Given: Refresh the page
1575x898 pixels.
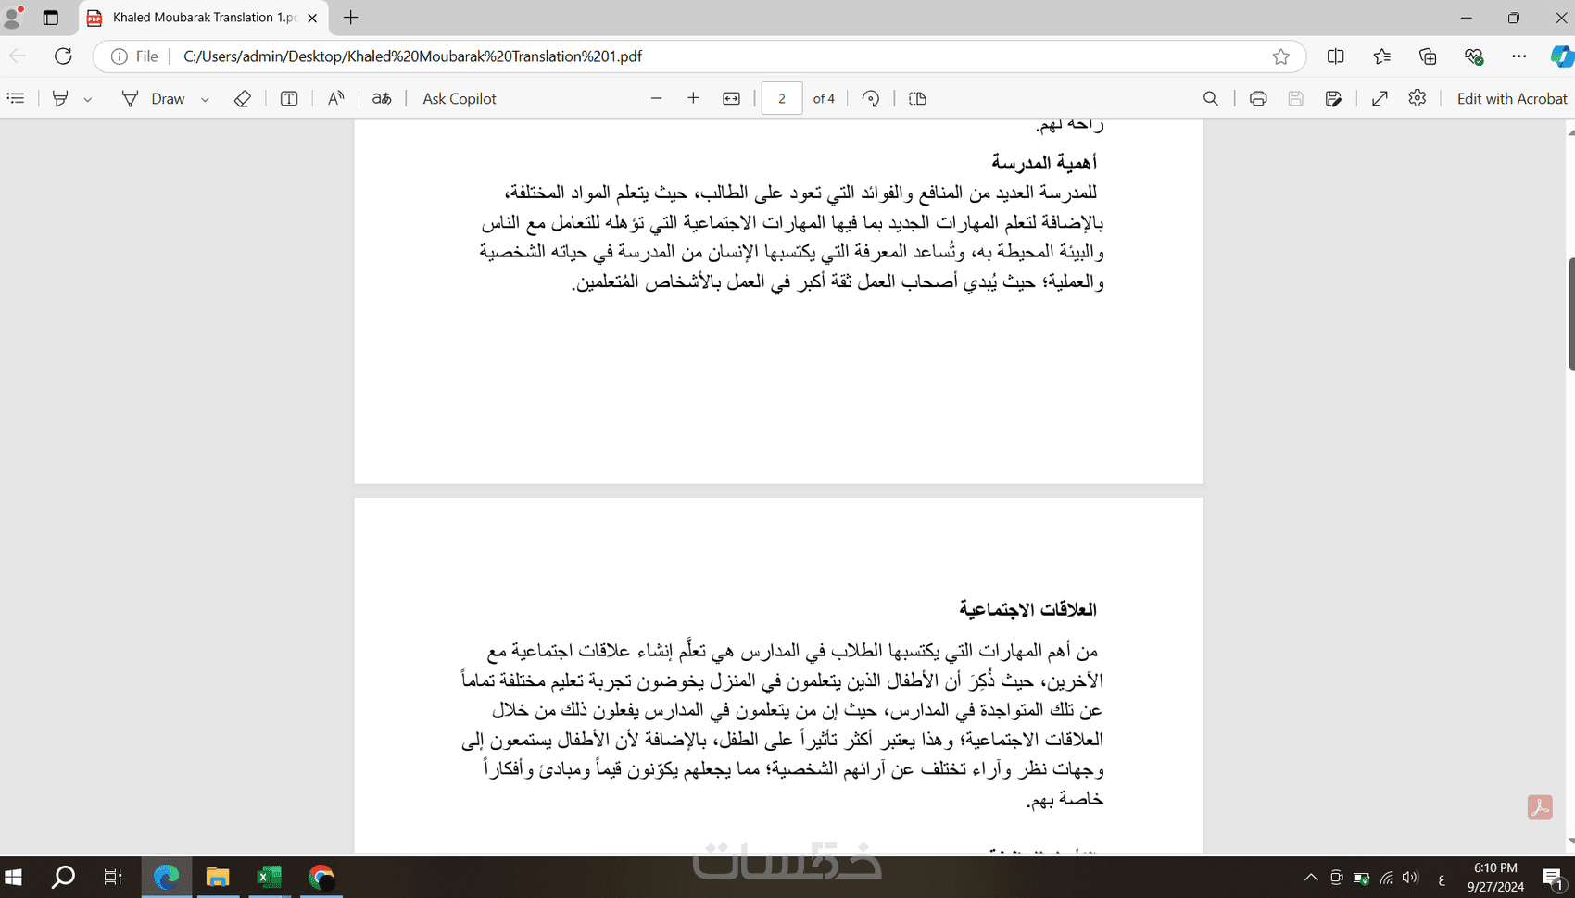Looking at the screenshot, I should point(63,56).
